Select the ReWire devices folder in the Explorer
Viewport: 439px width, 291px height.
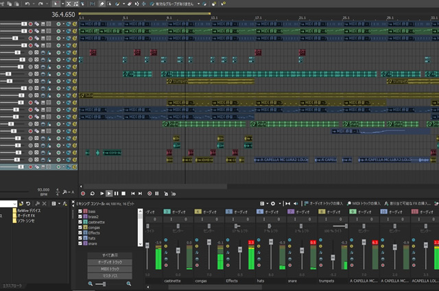point(27,210)
